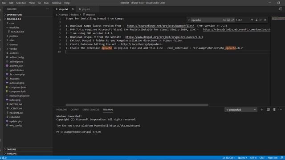Close the steps.txt tab
The height and width of the screenshot is (160, 285).
73,9
